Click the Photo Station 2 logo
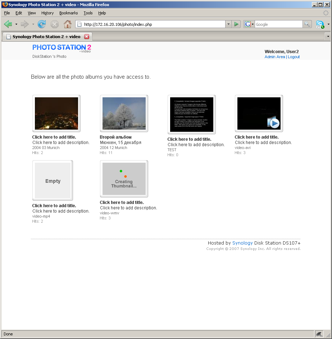332x339 pixels. tap(62, 48)
